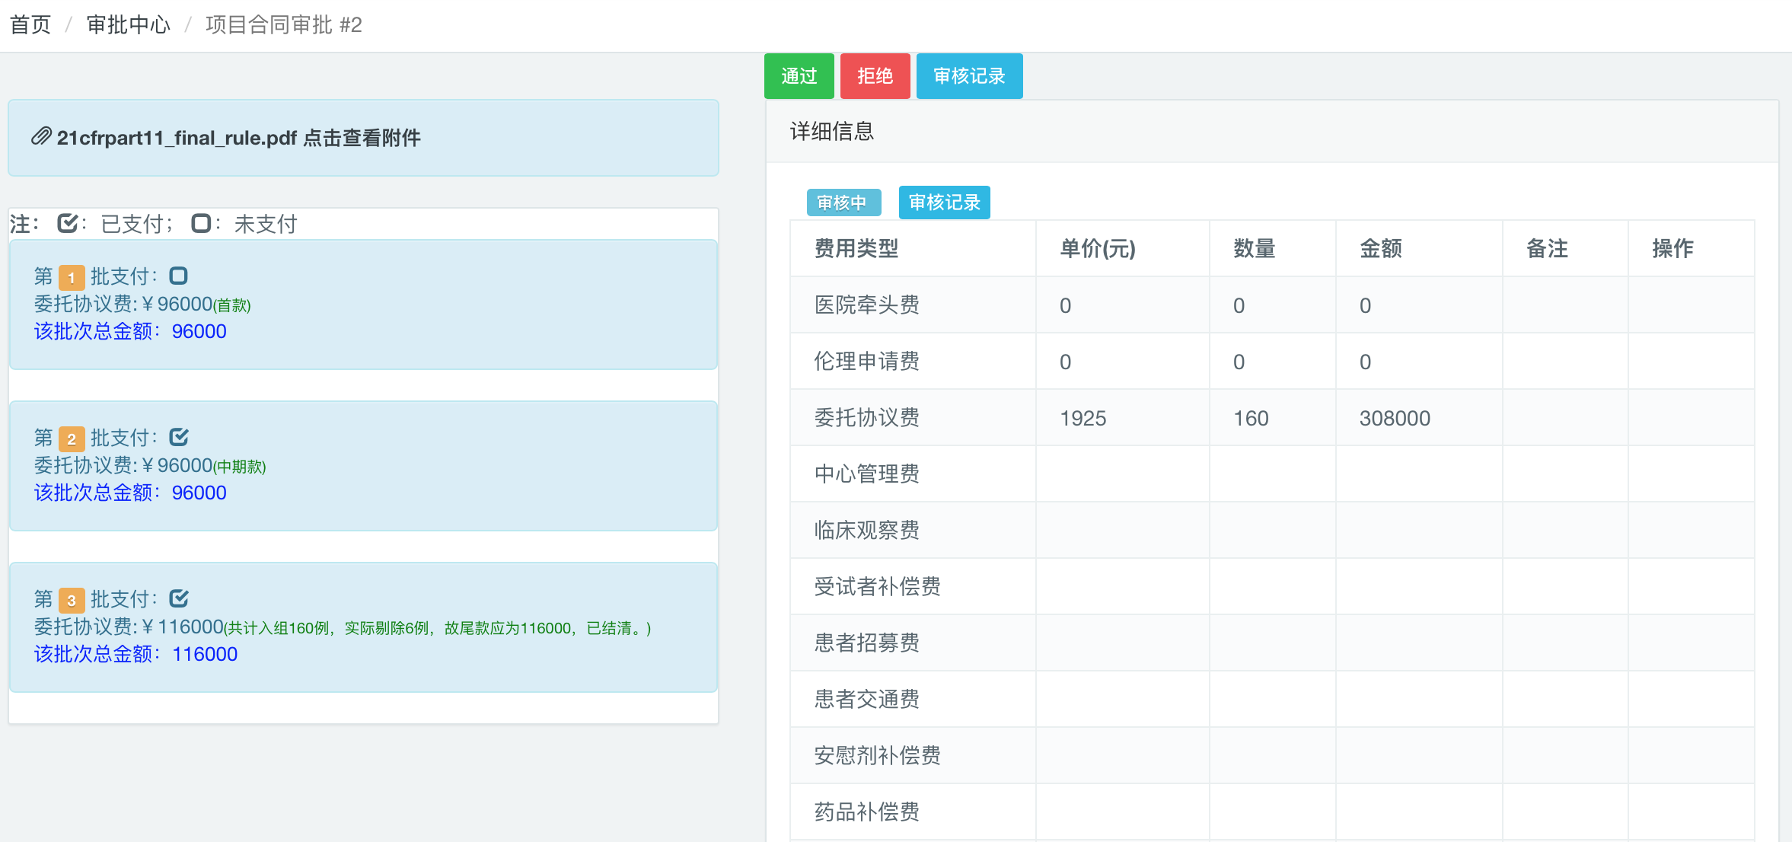Viewport: 1792px width, 842px height.
Task: Select the 药品补偿费 row label
Action: click(866, 812)
